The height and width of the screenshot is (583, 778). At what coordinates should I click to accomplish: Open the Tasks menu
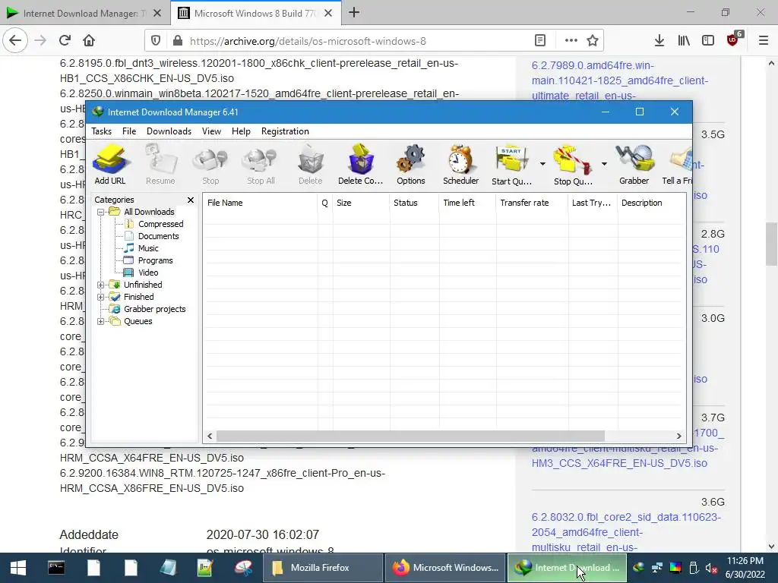pos(101,131)
